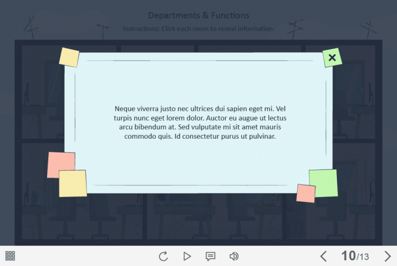Click the small pink note beside green note
The image size is (397, 266).
[x=306, y=194]
